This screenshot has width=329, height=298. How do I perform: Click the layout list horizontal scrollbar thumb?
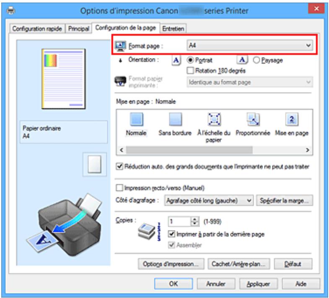coord(189,150)
